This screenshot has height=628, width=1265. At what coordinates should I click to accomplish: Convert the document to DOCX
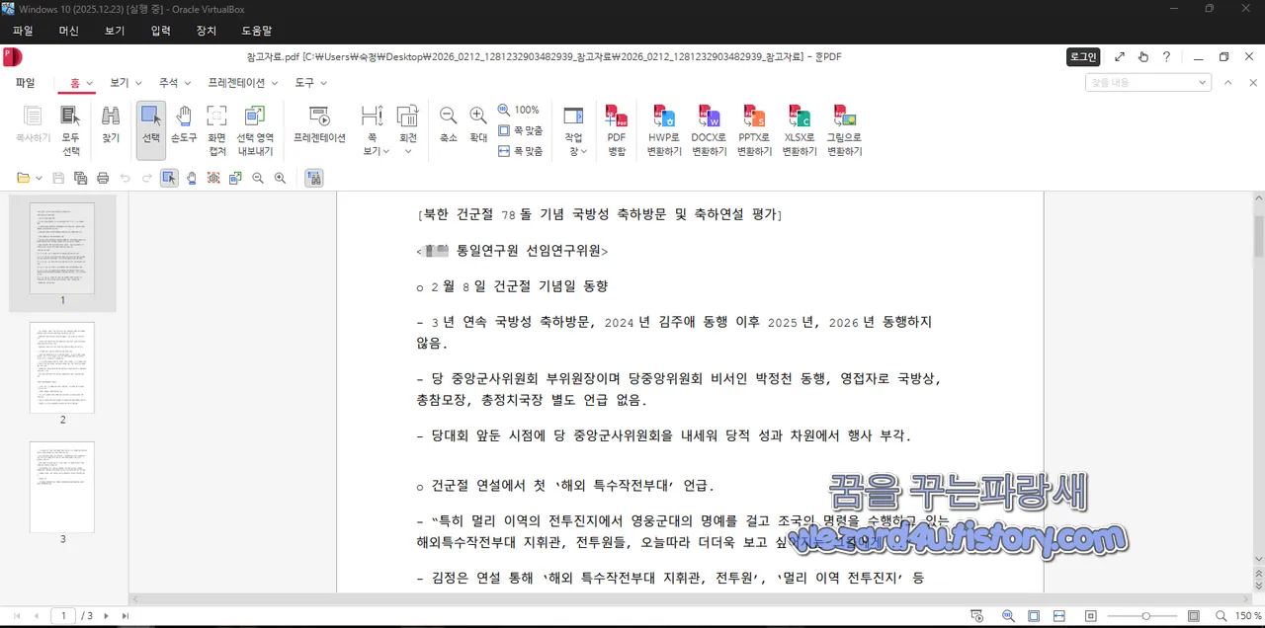tap(708, 128)
